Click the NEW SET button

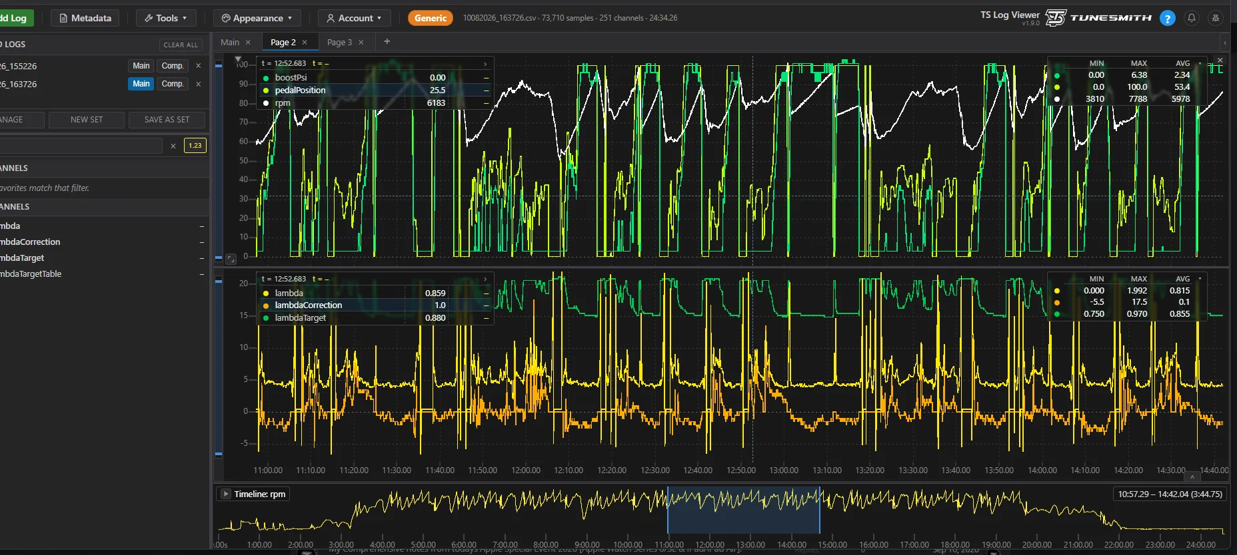coord(87,120)
